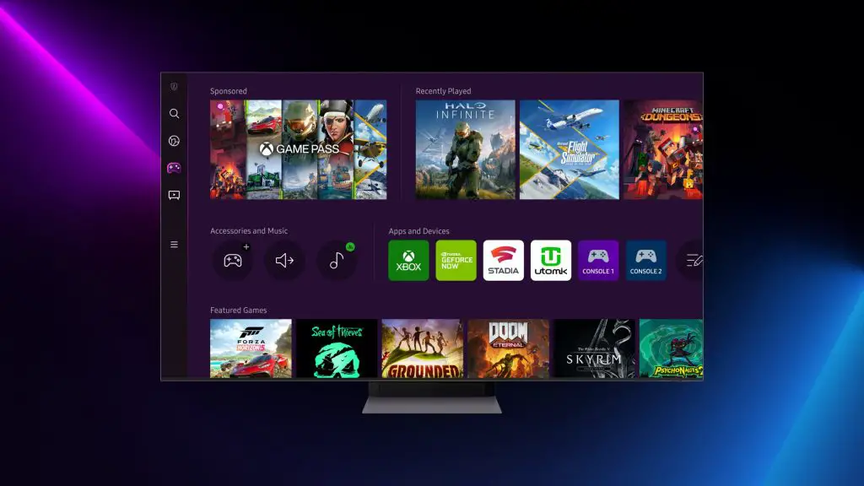Open Psychonauts 2 in Featured Games

point(671,348)
